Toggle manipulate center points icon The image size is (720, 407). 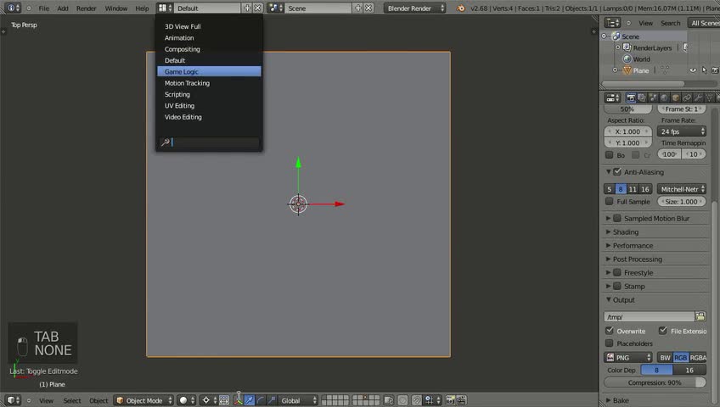click(x=224, y=400)
